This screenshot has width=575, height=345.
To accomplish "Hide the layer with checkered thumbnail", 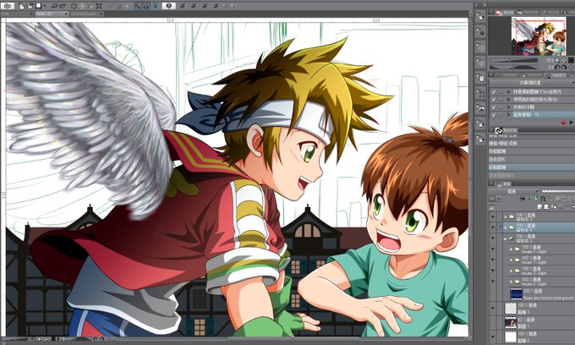I will 492,308.
